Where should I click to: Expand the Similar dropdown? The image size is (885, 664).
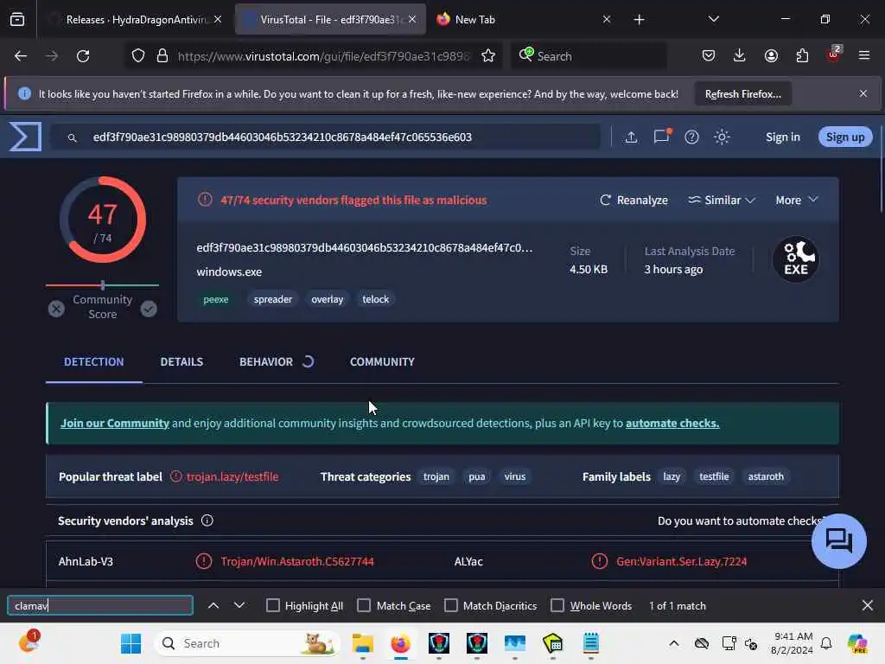tap(722, 200)
